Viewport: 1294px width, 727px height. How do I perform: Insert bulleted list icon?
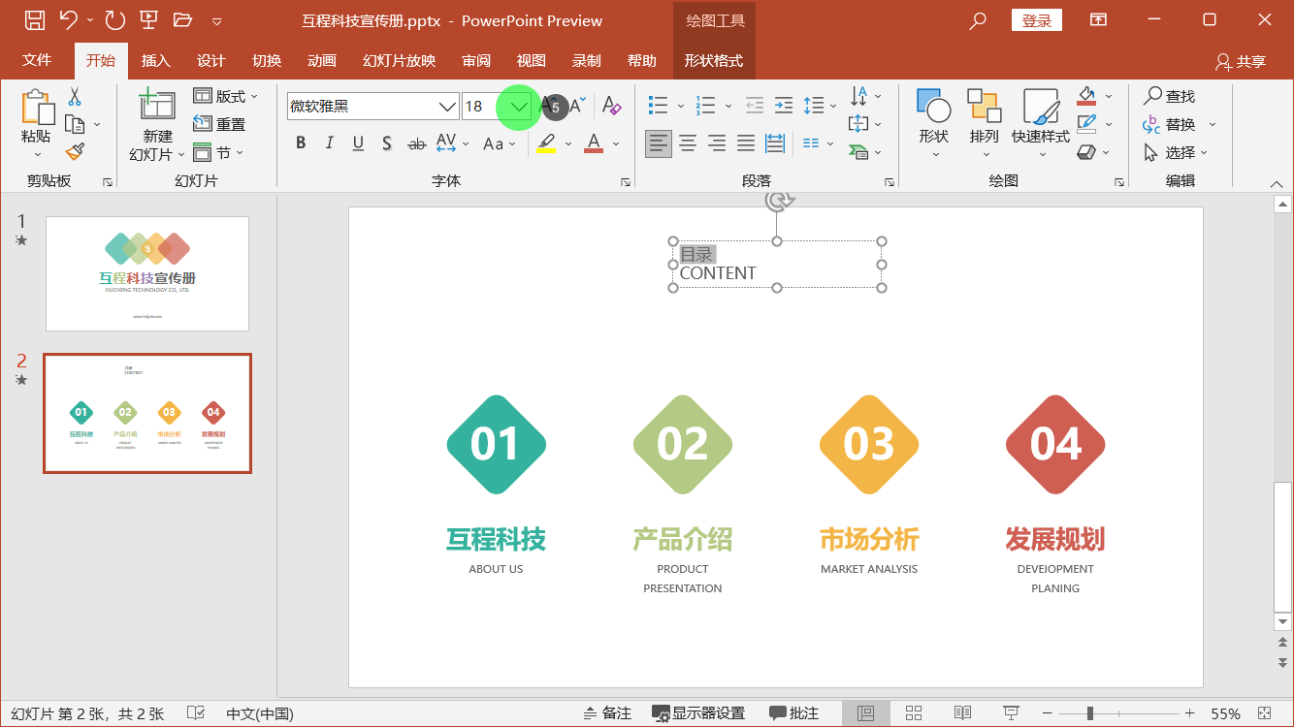658,106
